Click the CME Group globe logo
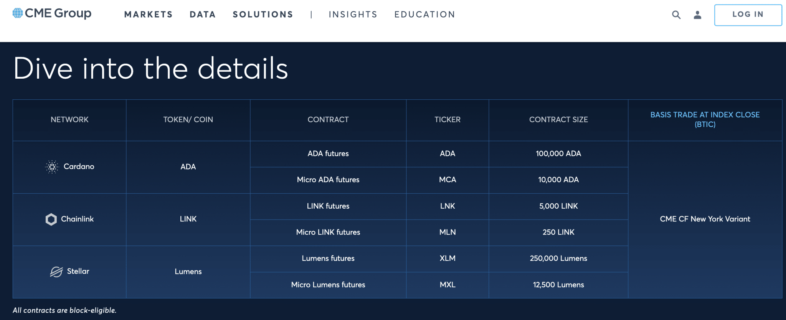The width and height of the screenshot is (786, 320). tap(18, 13)
